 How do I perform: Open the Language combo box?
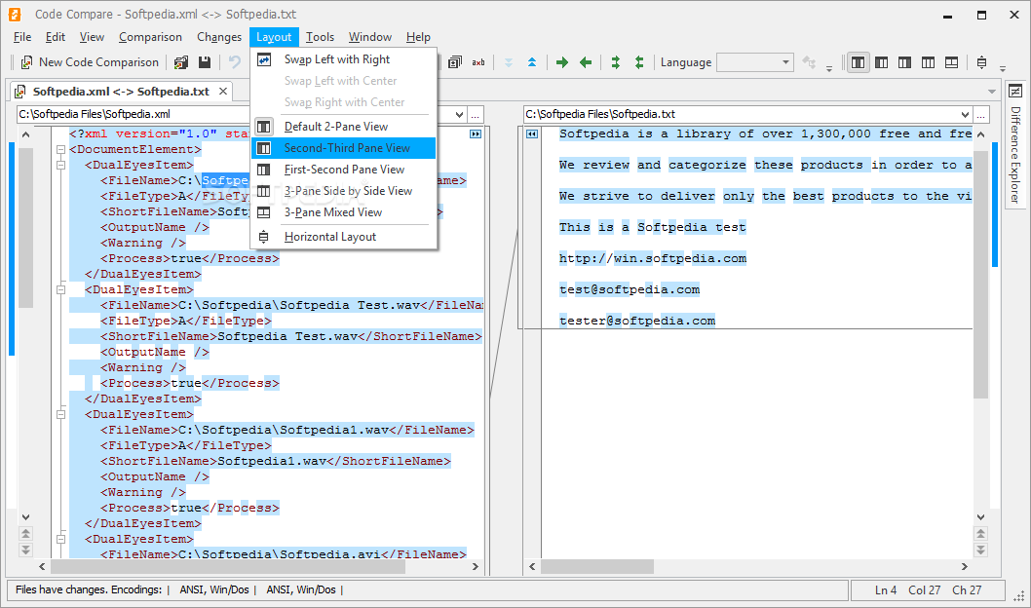755,62
